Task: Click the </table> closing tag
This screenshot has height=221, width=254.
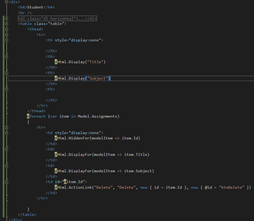Action: [x=27, y=215]
